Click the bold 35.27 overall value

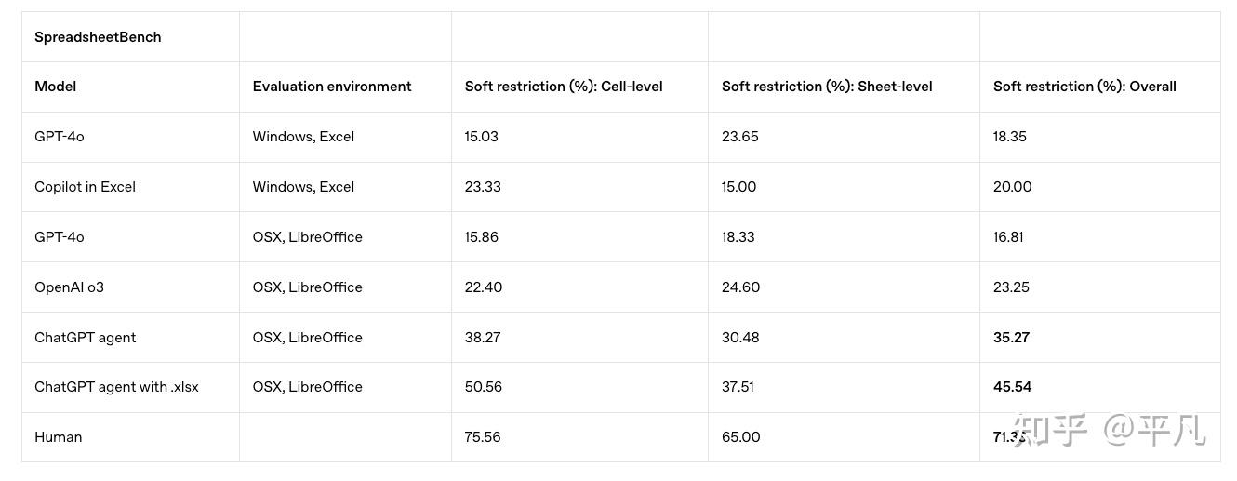[x=1011, y=338]
